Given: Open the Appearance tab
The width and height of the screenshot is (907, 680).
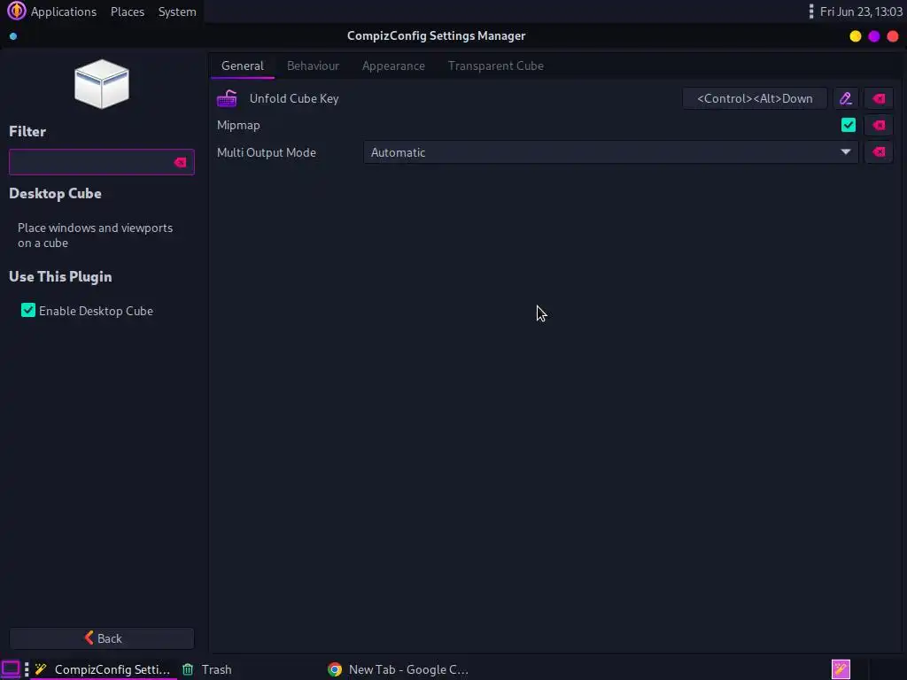Looking at the screenshot, I should [393, 66].
